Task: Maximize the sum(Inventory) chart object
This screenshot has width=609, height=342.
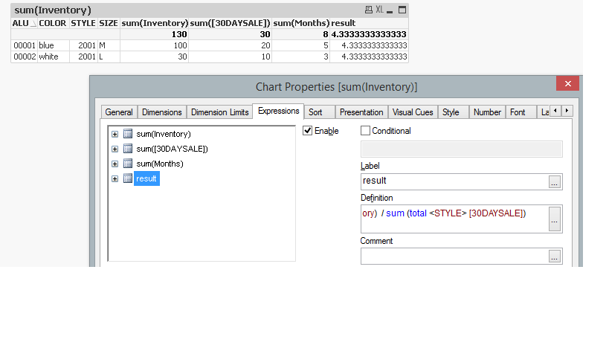Action: (402, 10)
